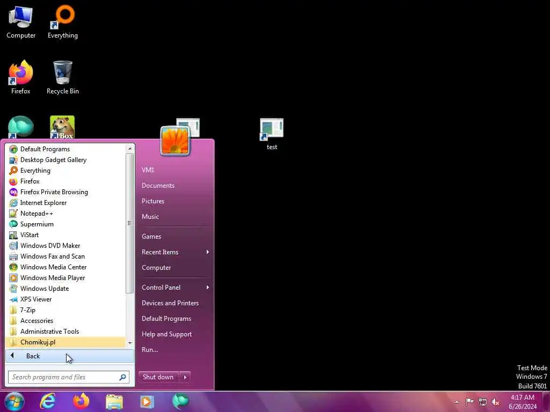The image size is (550, 412).
Task: Open Firefox Private Browsing
Action: pos(66,192)
